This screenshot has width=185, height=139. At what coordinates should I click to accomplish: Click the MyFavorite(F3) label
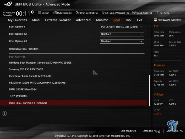point(65,13)
